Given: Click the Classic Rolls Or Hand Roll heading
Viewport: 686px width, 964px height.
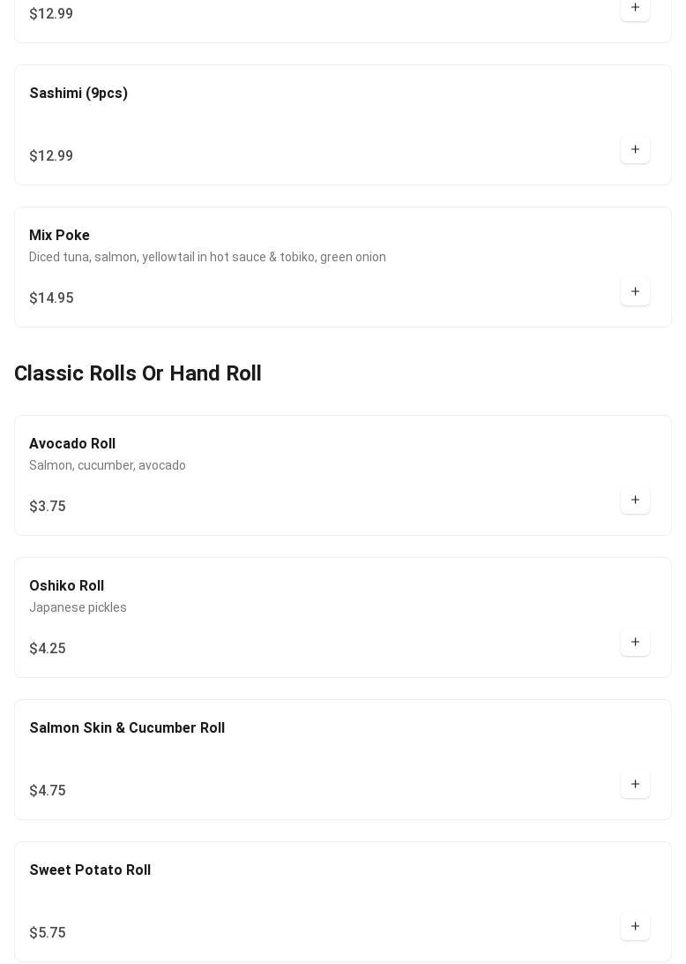Looking at the screenshot, I should (138, 373).
